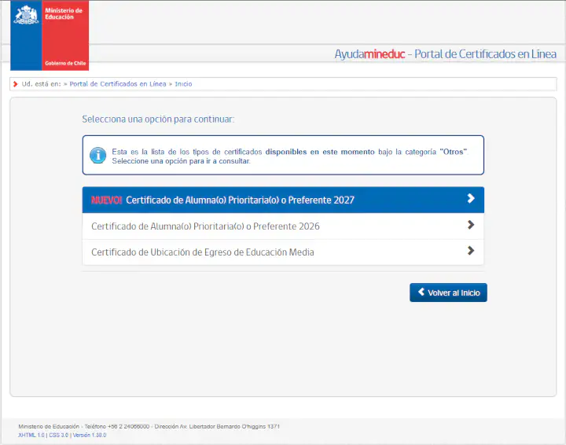
Task: Click the Volver al Inicio button
Action: tap(448, 292)
